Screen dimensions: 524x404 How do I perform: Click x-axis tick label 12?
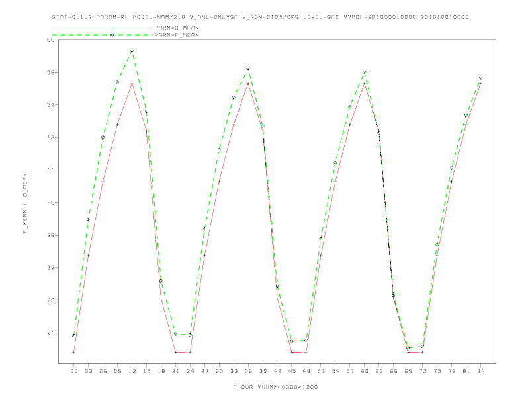click(x=132, y=371)
